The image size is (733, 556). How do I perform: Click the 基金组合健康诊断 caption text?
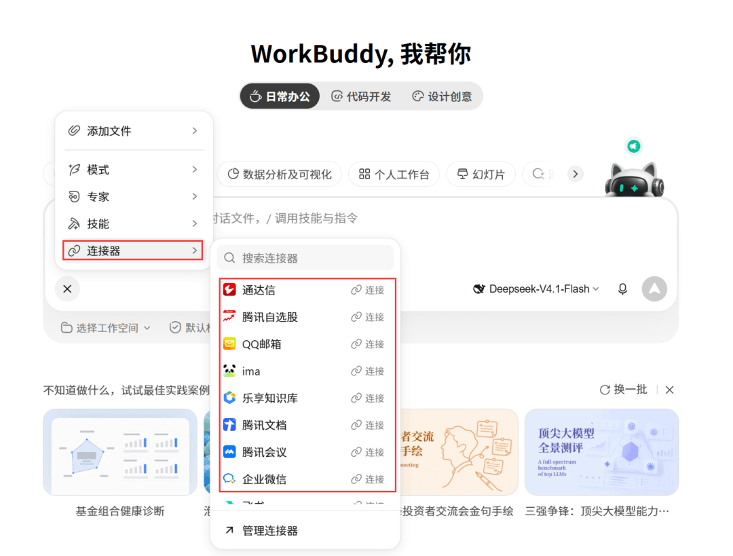(x=120, y=511)
